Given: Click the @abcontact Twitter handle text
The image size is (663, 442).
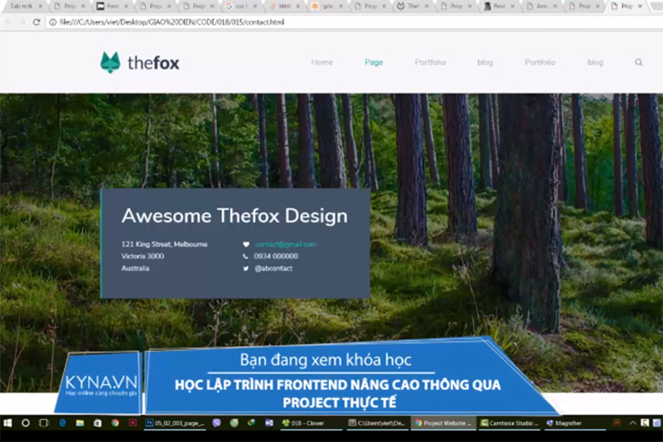Looking at the screenshot, I should tap(273, 268).
